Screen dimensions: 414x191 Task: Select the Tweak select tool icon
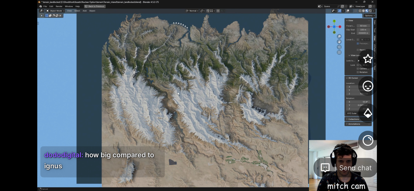point(42,16)
